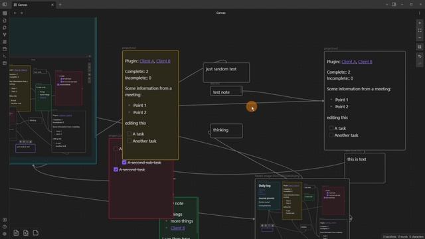Open Client B link in green card
425x239 pixels.
coord(177,228)
